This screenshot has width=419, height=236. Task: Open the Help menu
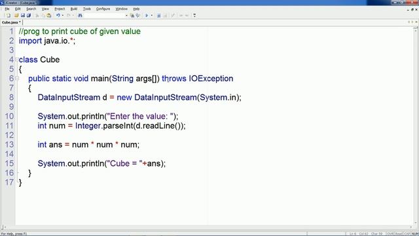[136, 9]
